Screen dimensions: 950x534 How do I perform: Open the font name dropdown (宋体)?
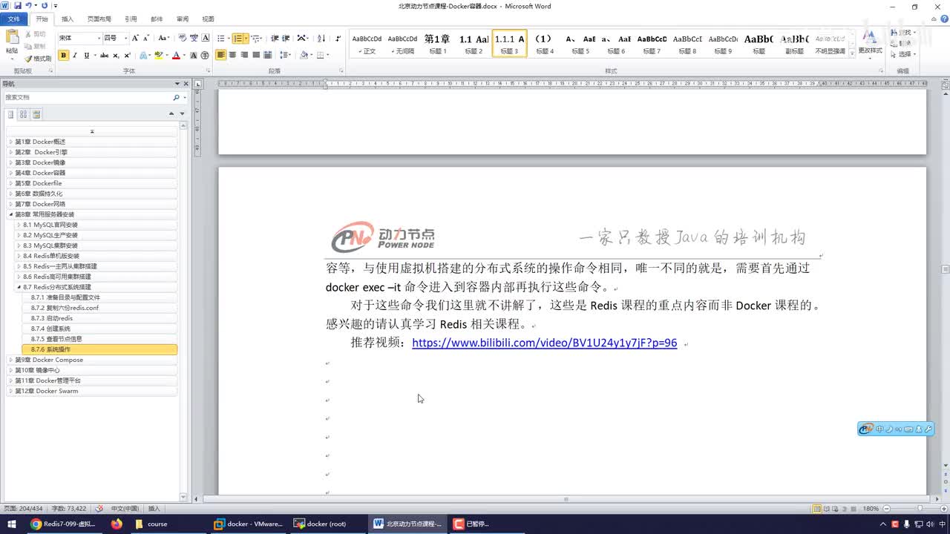coord(99,38)
